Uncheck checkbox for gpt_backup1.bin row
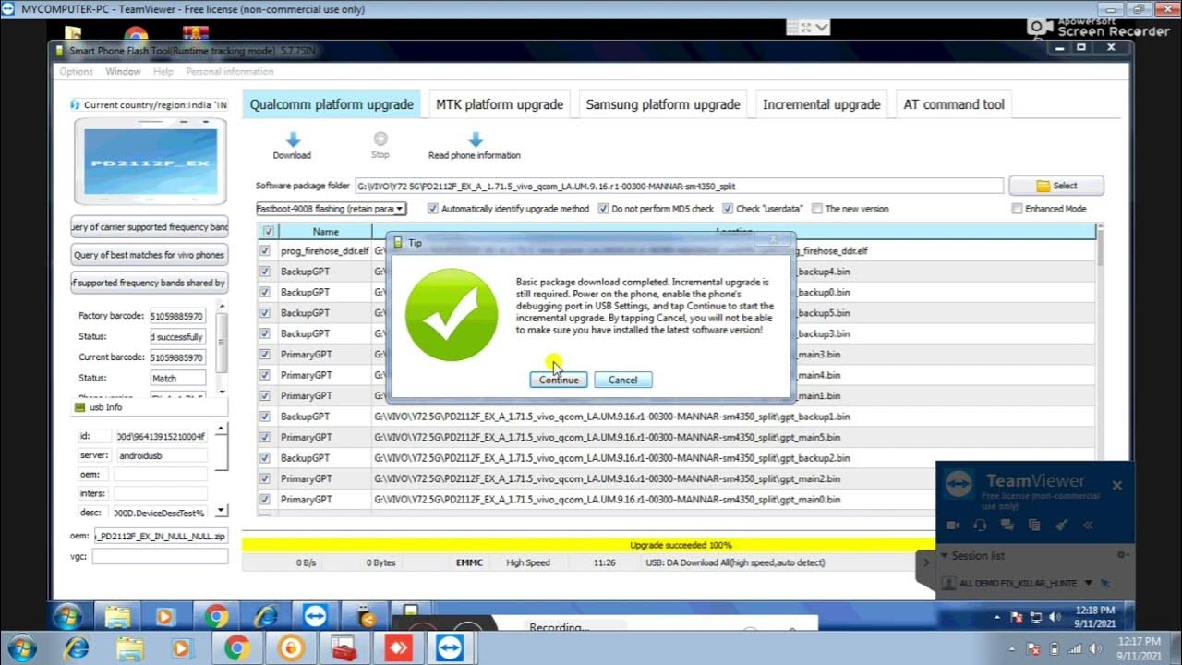 click(x=265, y=417)
